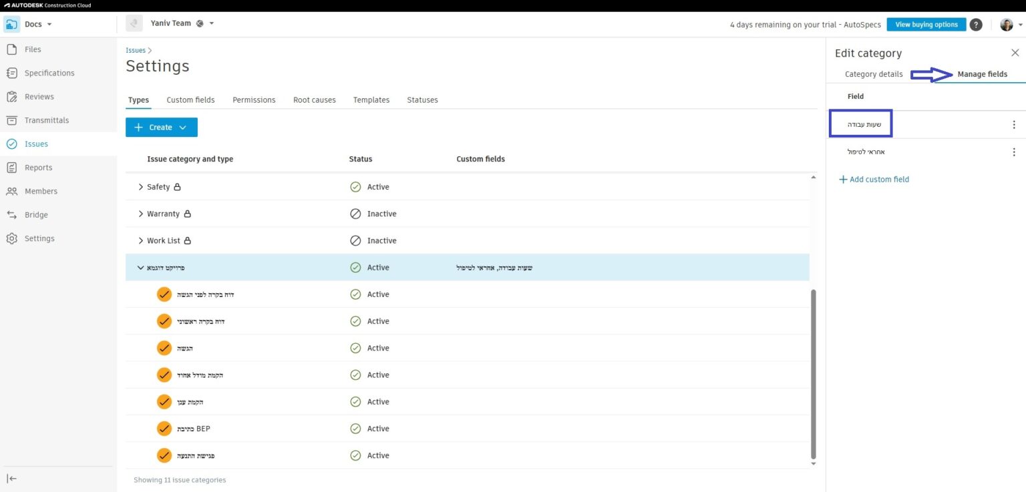Open Transmittals from the sidebar
The width and height of the screenshot is (1026, 492).
(46, 120)
